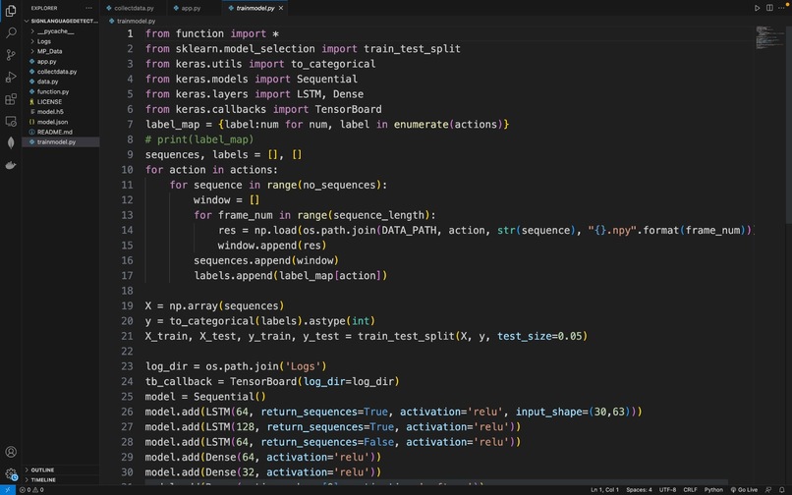This screenshot has width=792, height=495.
Task: Click 'DATA_PATH' on line 14
Action: [409, 231]
